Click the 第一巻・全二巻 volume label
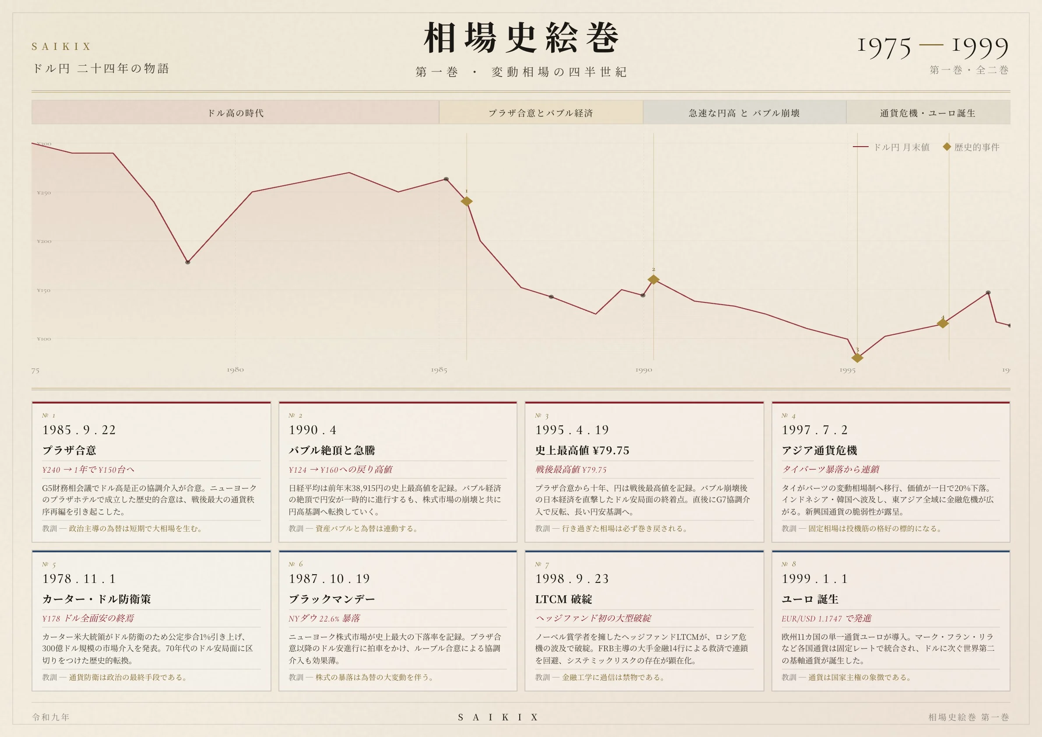This screenshot has height=737, width=1042. click(x=969, y=70)
